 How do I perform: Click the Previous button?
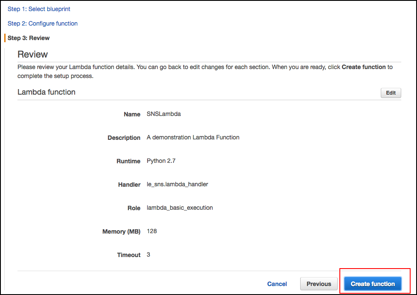coord(319,284)
